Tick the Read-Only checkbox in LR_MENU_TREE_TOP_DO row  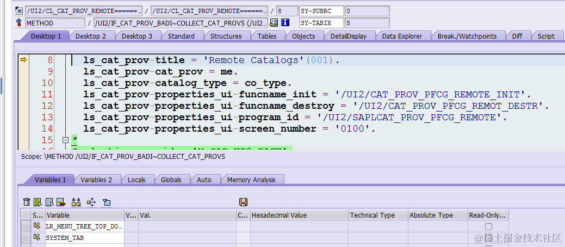tap(488, 226)
